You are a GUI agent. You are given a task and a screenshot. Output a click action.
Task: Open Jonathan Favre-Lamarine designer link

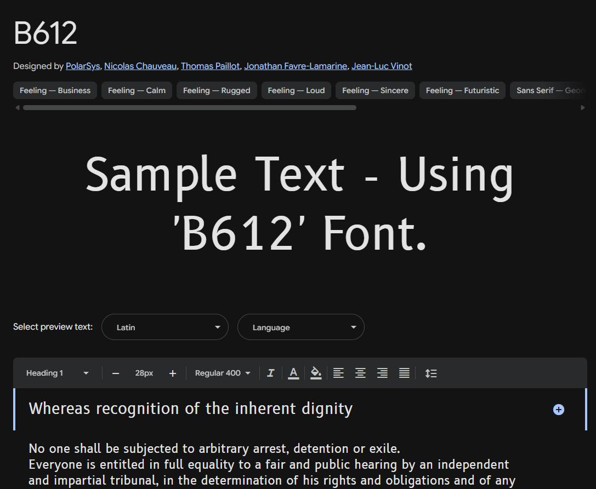click(296, 66)
